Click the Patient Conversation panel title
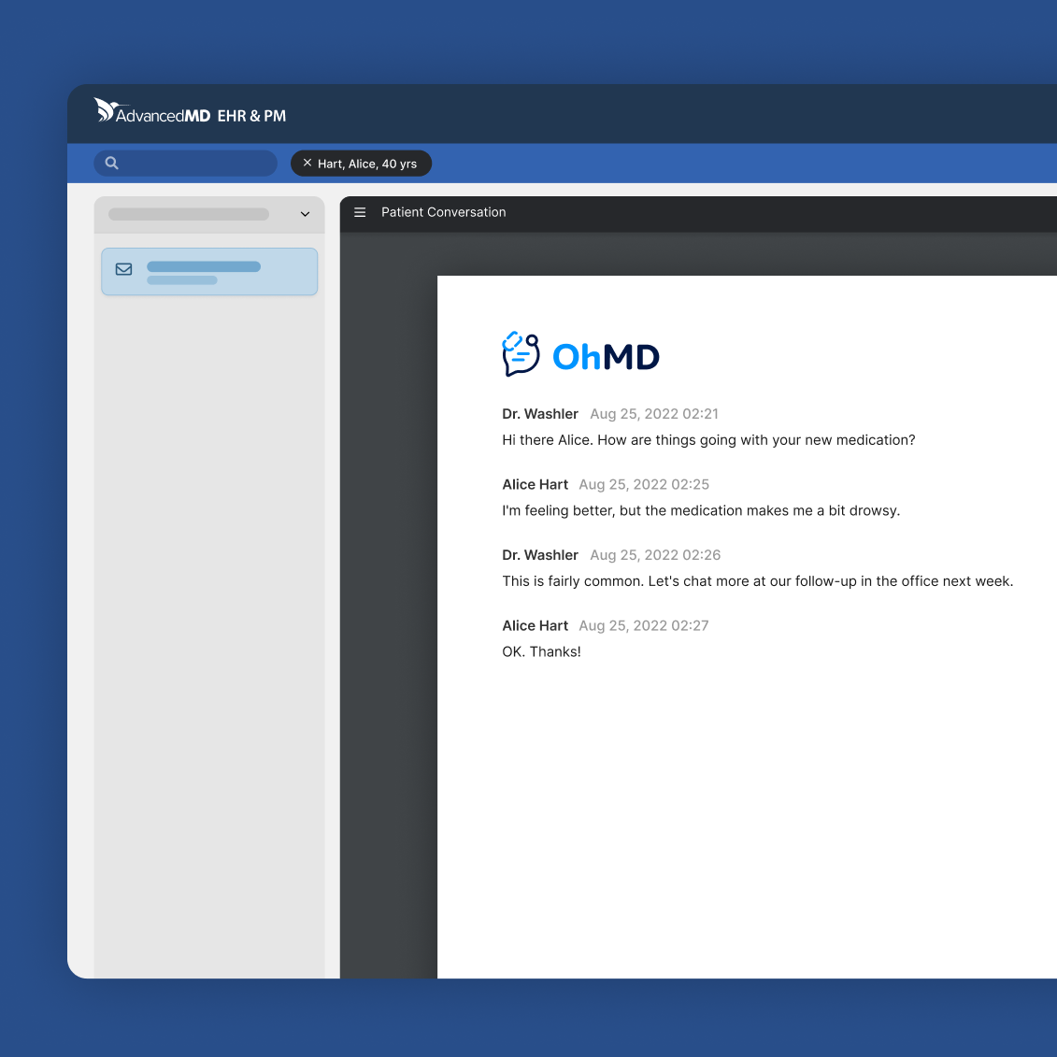This screenshot has height=1057, width=1057. [443, 213]
